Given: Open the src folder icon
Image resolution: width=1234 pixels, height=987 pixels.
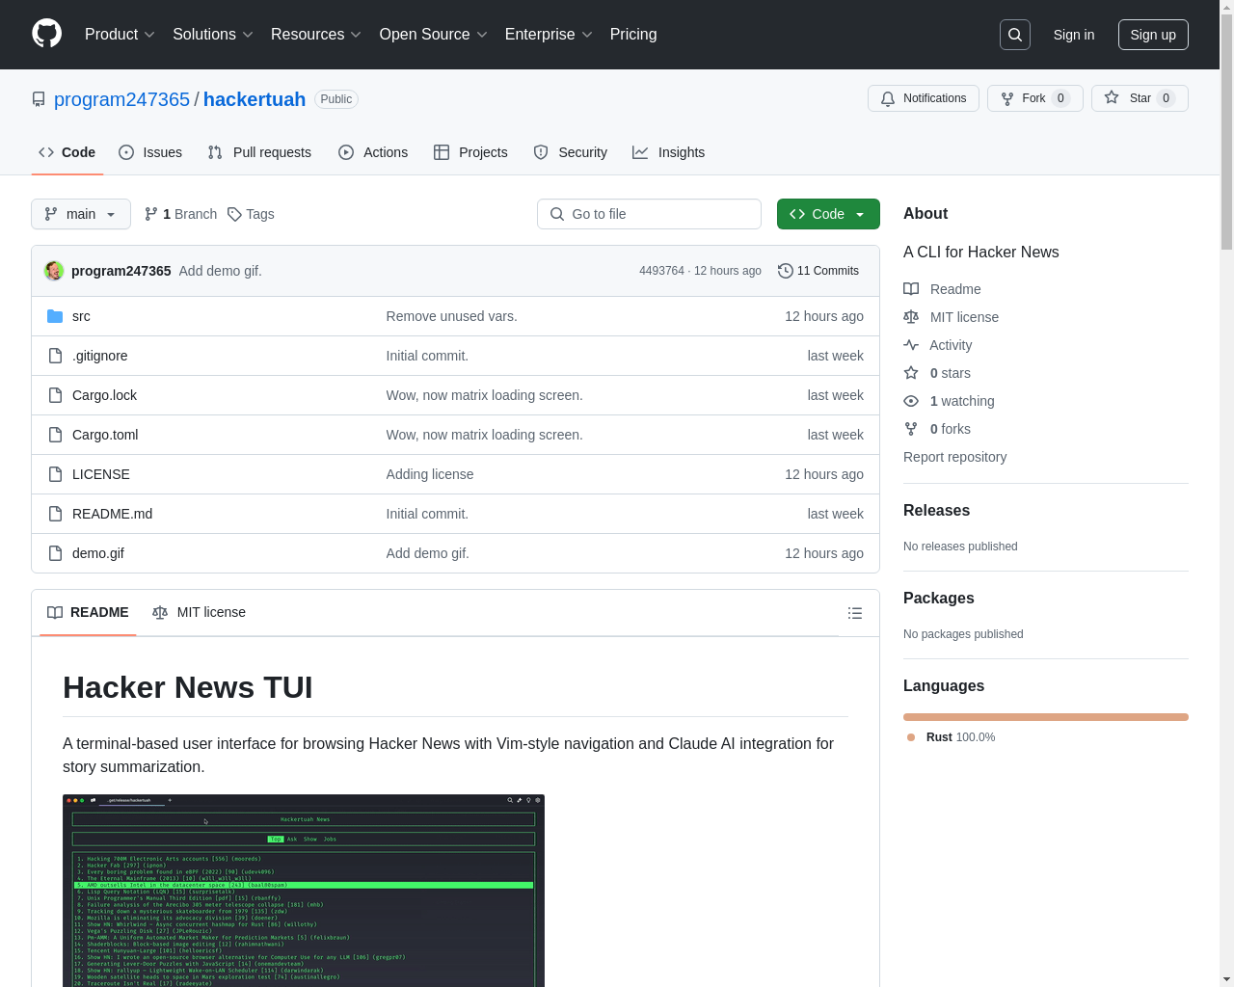Looking at the screenshot, I should [55, 316].
